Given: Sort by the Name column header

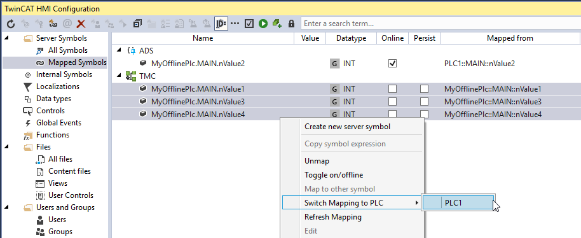Looking at the screenshot, I should (203, 38).
